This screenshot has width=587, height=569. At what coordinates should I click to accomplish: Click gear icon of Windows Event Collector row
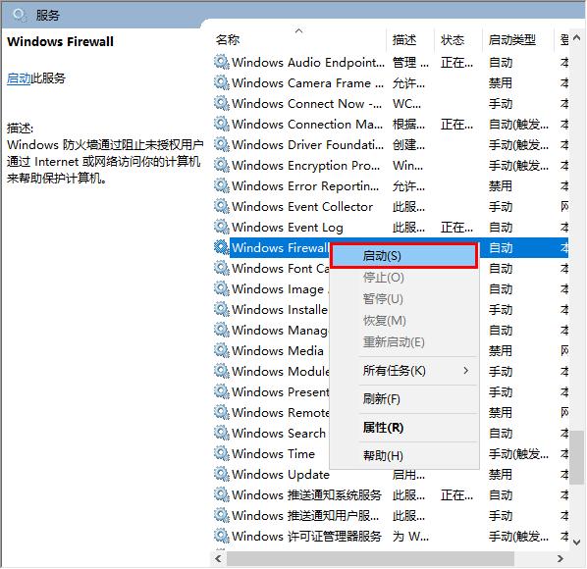(221, 206)
